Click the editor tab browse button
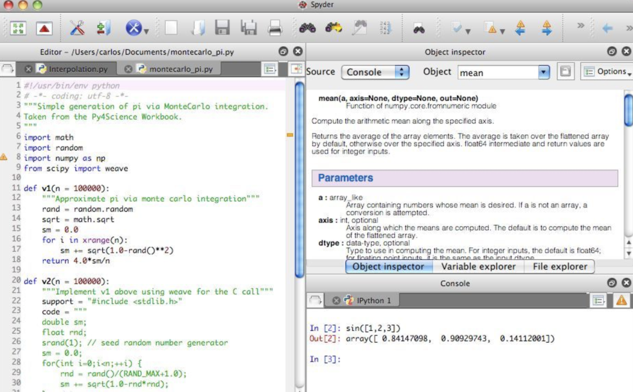 point(7,69)
